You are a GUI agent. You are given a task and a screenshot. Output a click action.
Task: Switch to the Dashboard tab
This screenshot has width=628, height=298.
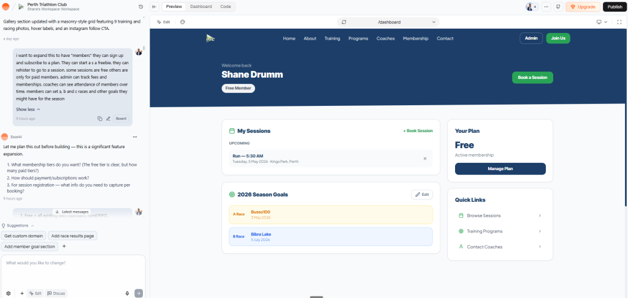[201, 7]
